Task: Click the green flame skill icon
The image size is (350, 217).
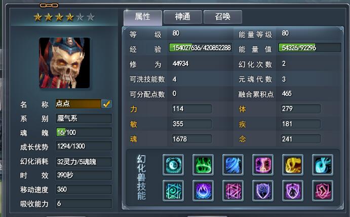Action: click(203, 165)
